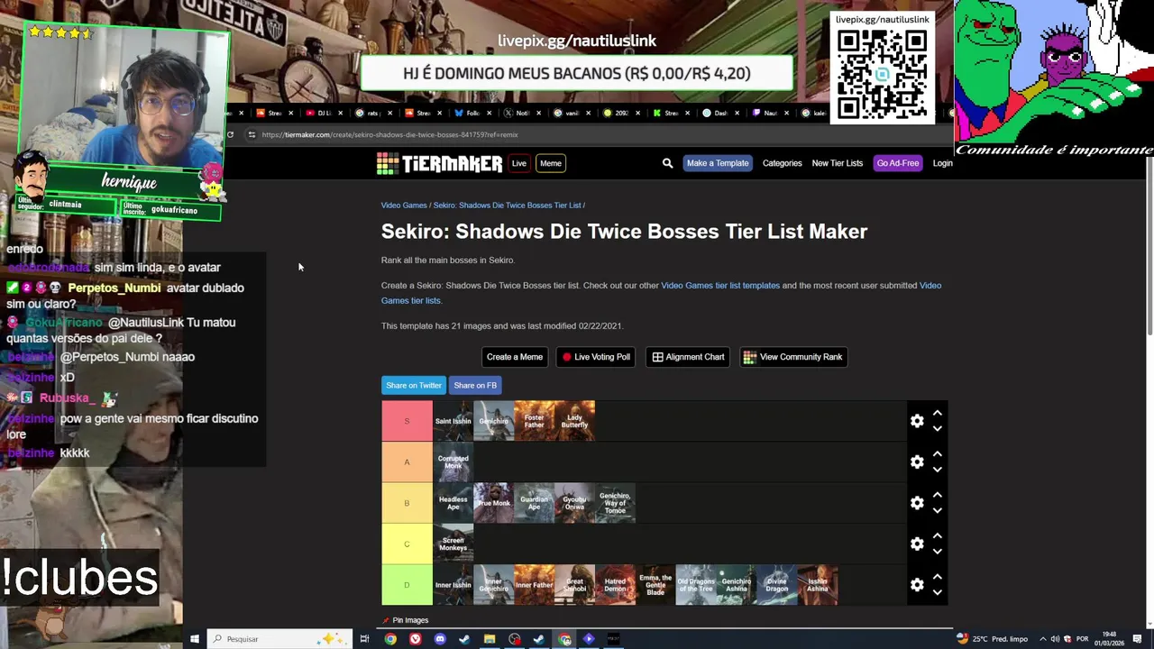Click the yellow C tier label
Screen dimensions: 1154x649
(x=407, y=544)
